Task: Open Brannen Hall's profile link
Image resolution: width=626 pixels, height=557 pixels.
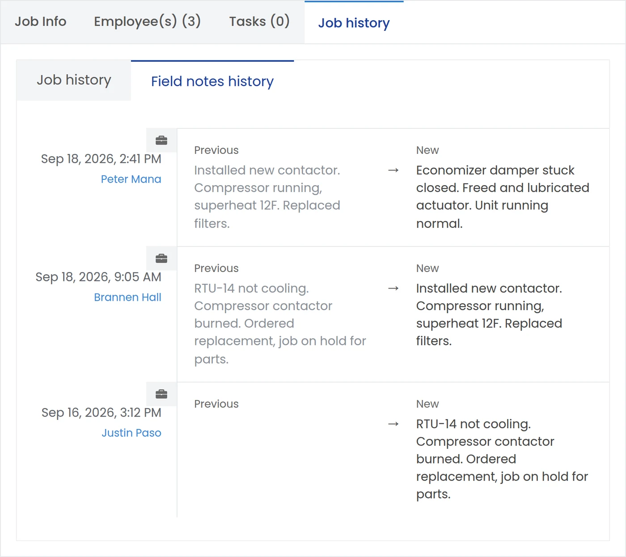Action: 127,297
